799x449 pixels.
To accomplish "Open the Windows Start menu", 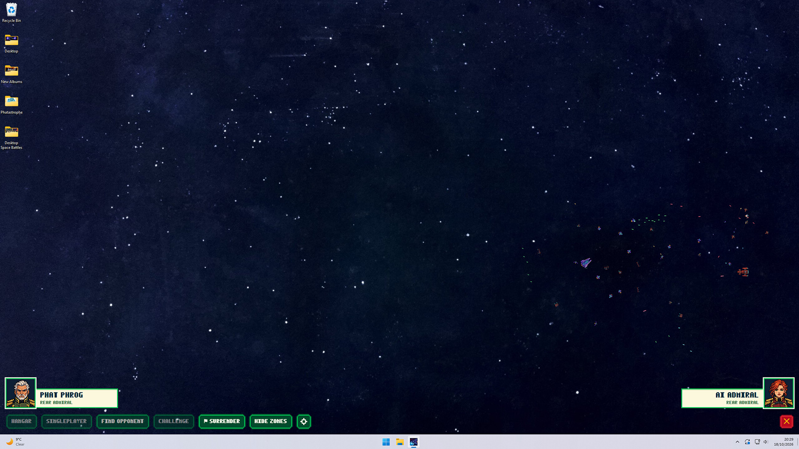I will 386,442.
